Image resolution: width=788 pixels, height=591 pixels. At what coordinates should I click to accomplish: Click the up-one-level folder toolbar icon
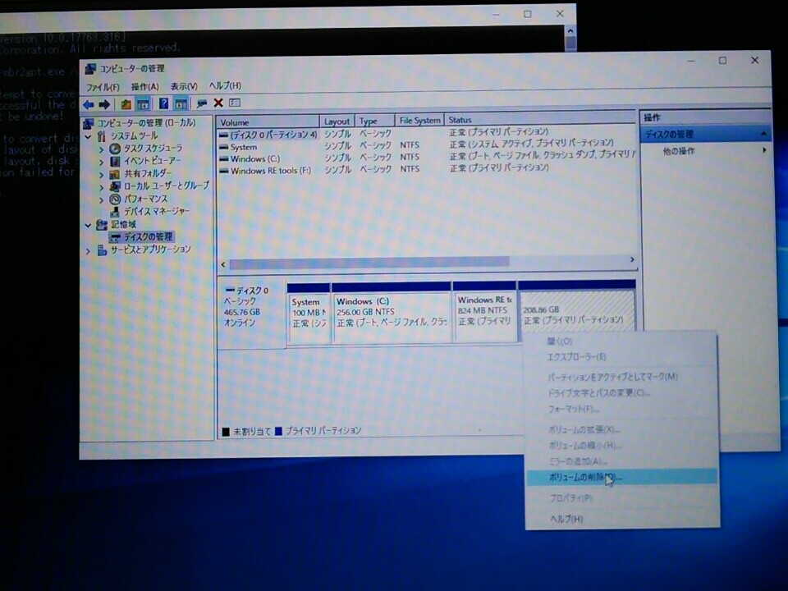tap(126, 104)
